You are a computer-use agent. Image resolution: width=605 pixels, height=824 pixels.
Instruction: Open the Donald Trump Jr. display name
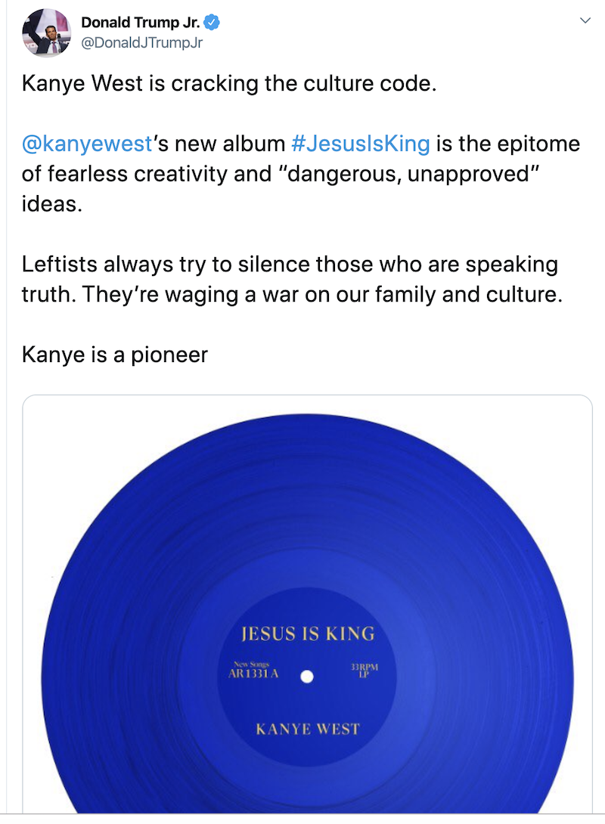(141, 23)
